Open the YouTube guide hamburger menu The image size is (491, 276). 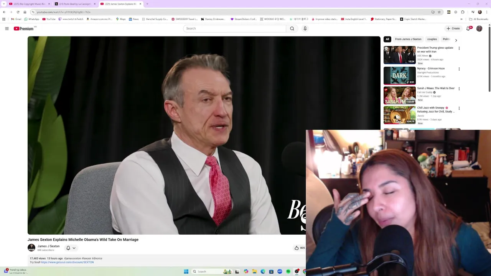7,28
